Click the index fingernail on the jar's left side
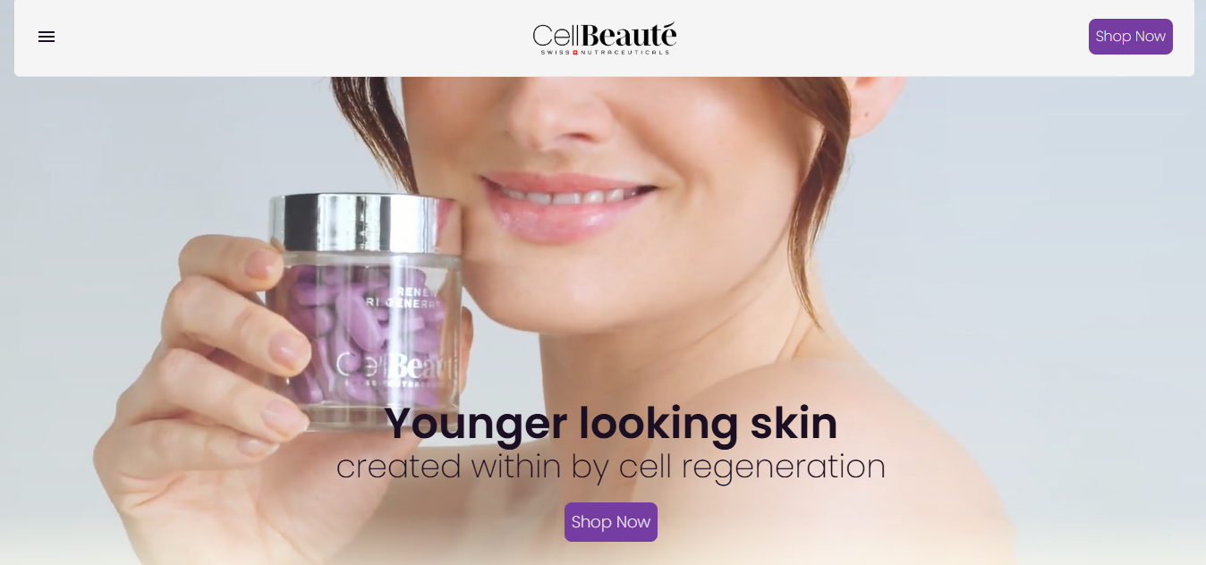1206x565 pixels. [264, 262]
